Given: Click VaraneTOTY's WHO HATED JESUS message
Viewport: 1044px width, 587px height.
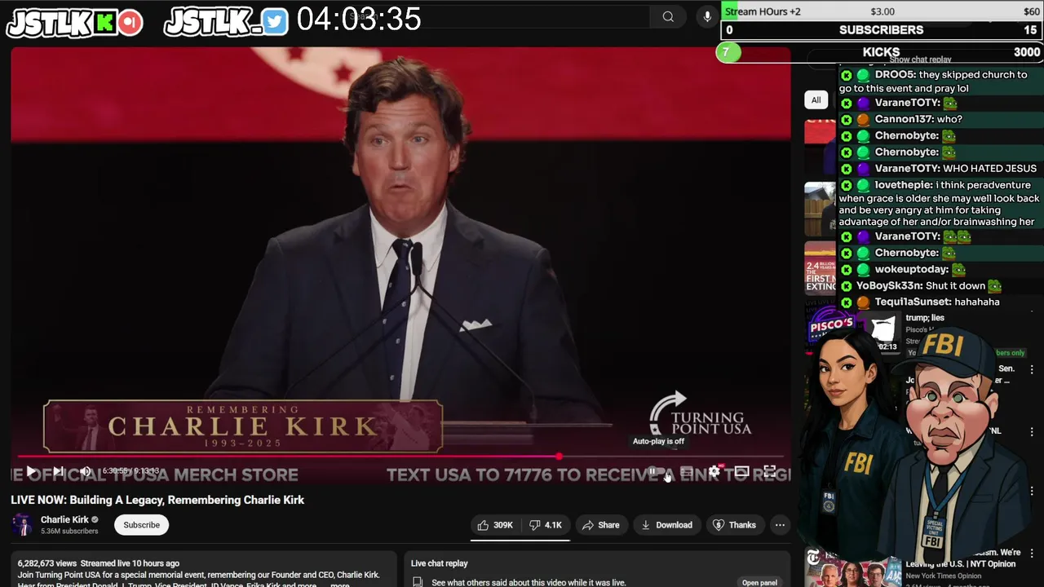Looking at the screenshot, I should (x=939, y=169).
